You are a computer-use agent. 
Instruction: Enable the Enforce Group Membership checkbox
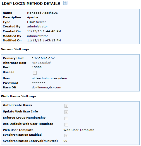pos(66,118)
